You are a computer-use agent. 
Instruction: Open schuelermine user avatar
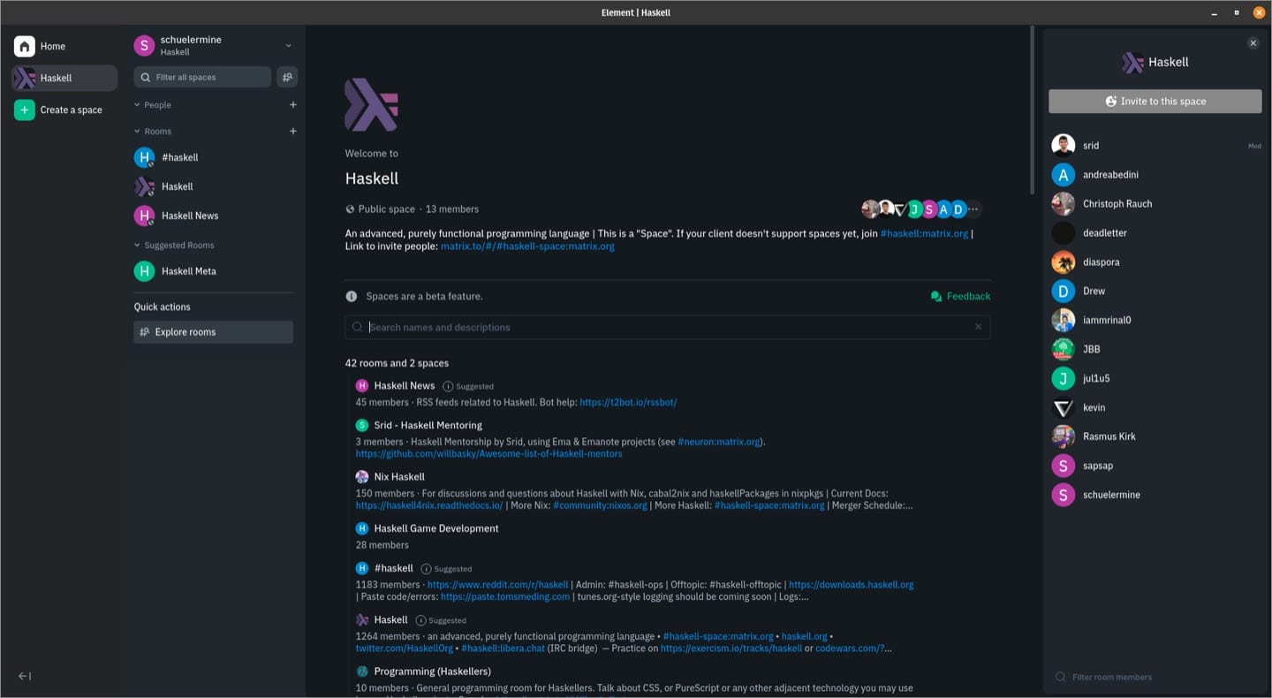coord(144,45)
